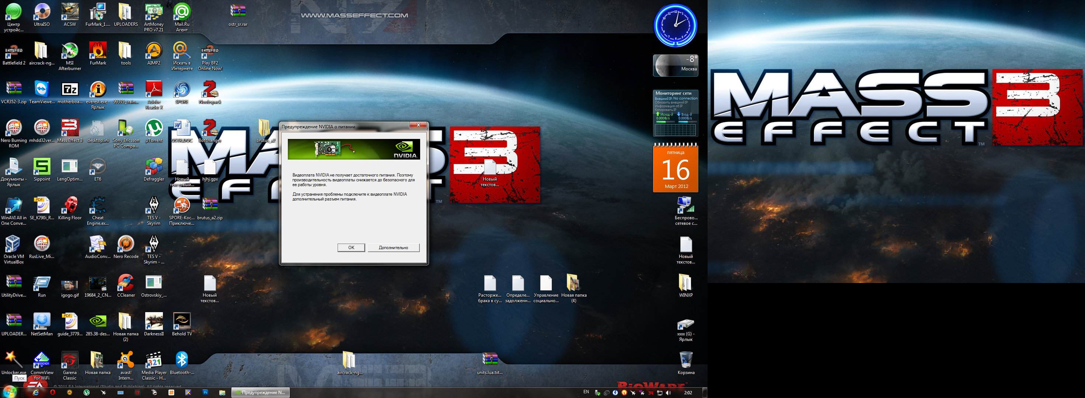This screenshot has height=398, width=1085.
Task: Launch Killing Floor game
Action: tap(70, 209)
